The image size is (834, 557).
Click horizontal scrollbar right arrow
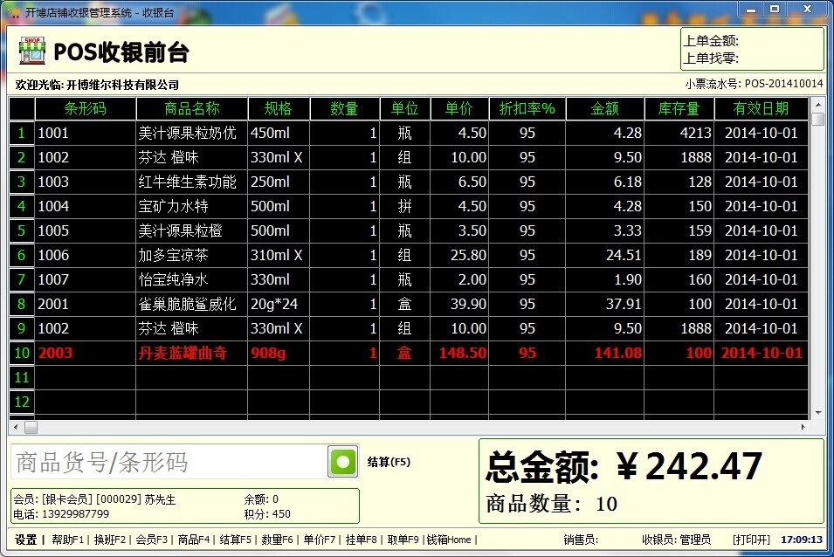pos(803,427)
